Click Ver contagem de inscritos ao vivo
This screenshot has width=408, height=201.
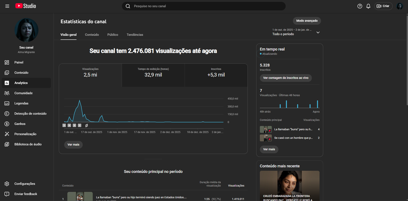pos(286,78)
